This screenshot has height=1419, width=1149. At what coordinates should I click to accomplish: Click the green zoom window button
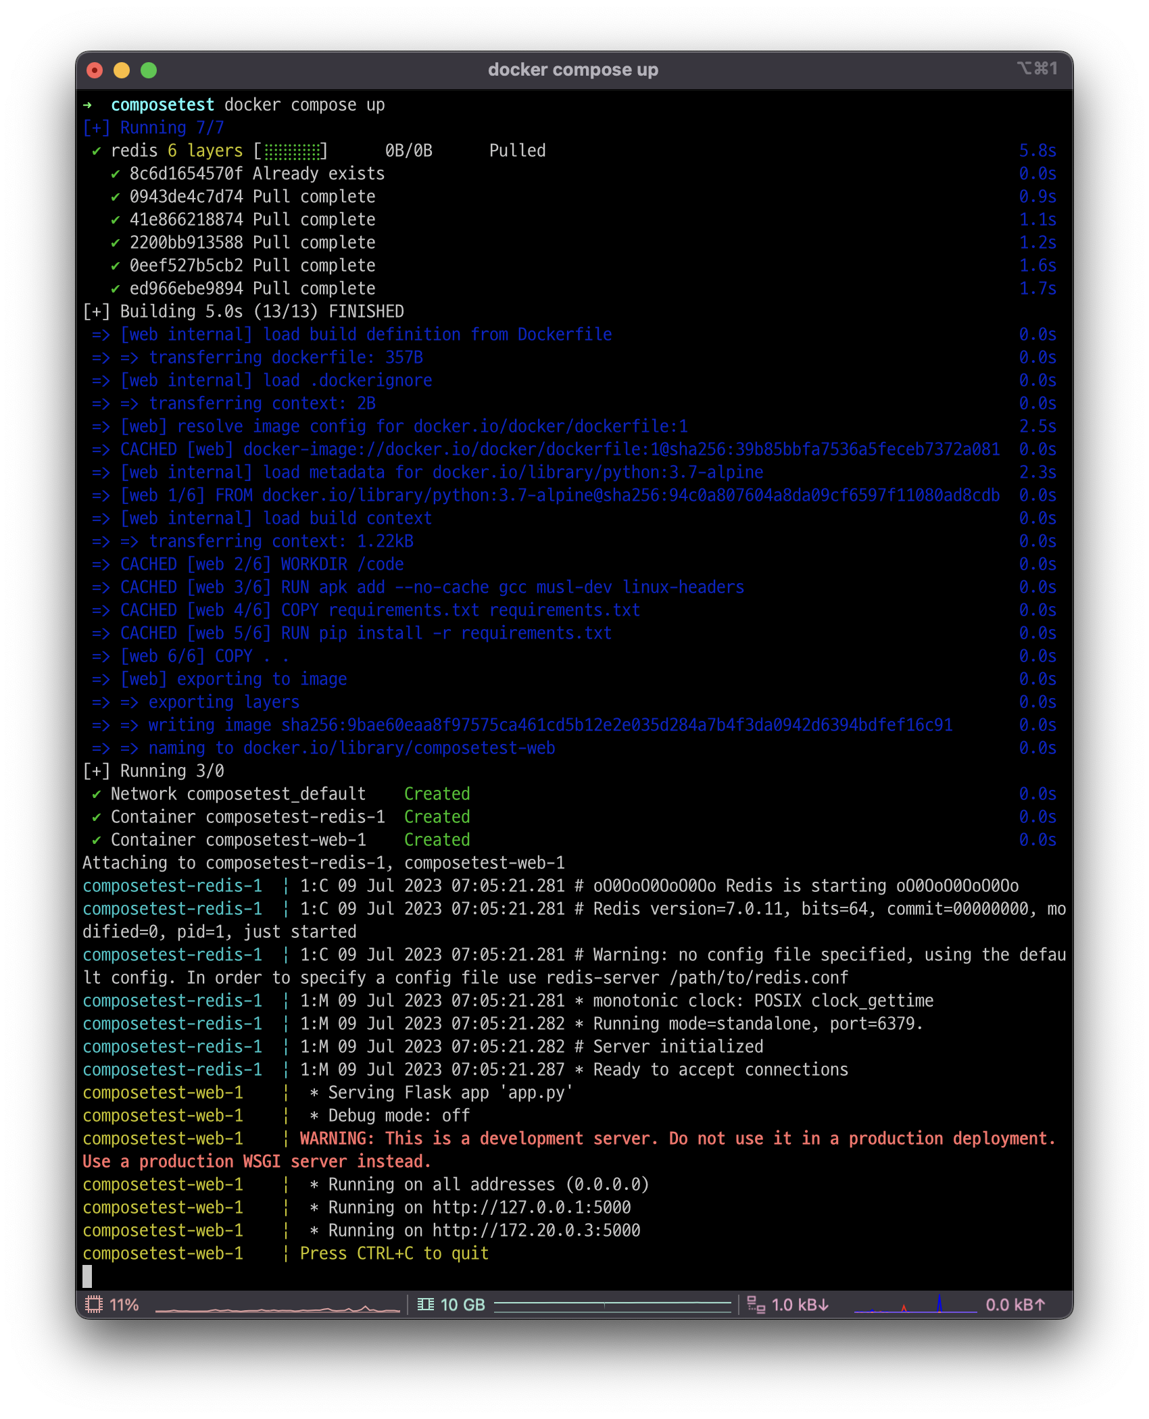point(149,70)
